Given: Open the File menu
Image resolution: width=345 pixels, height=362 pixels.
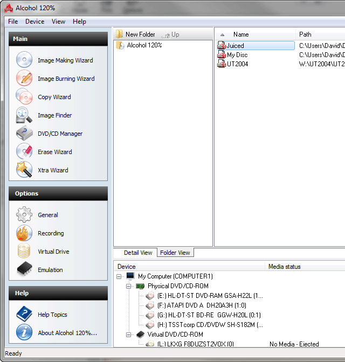Looking at the screenshot, I should tap(13, 22).
